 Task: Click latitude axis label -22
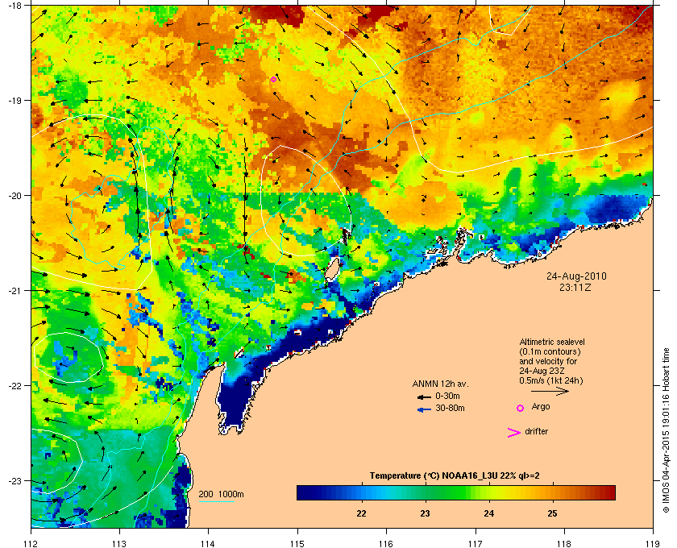[15, 385]
